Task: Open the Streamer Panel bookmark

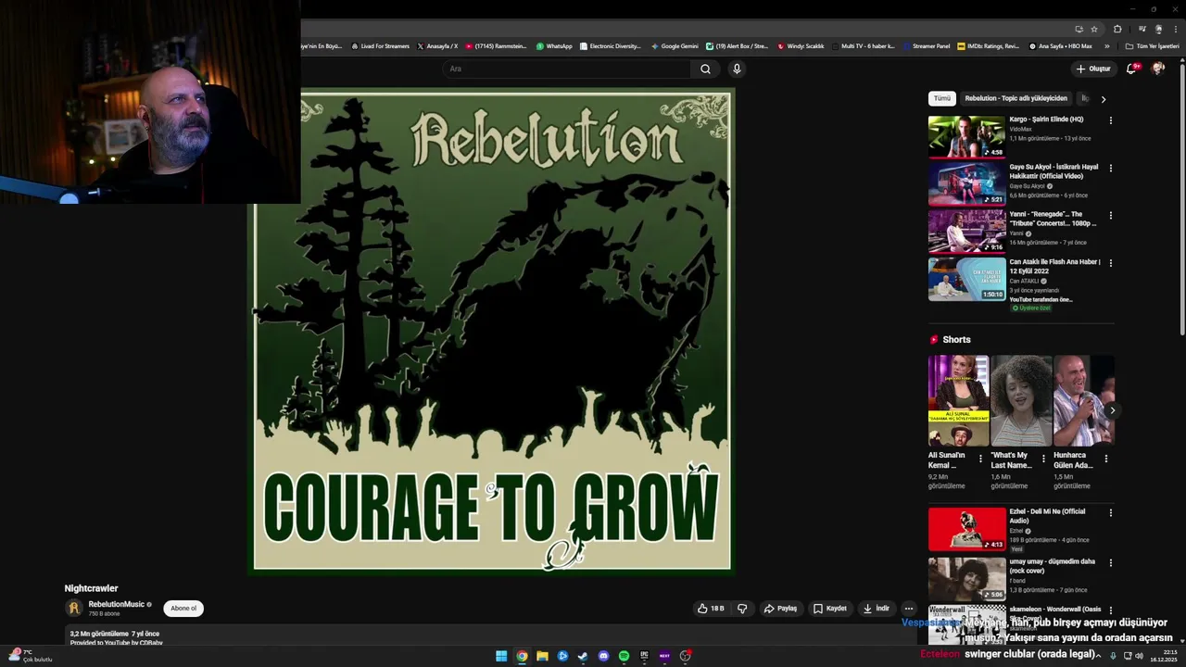Action: (x=926, y=46)
